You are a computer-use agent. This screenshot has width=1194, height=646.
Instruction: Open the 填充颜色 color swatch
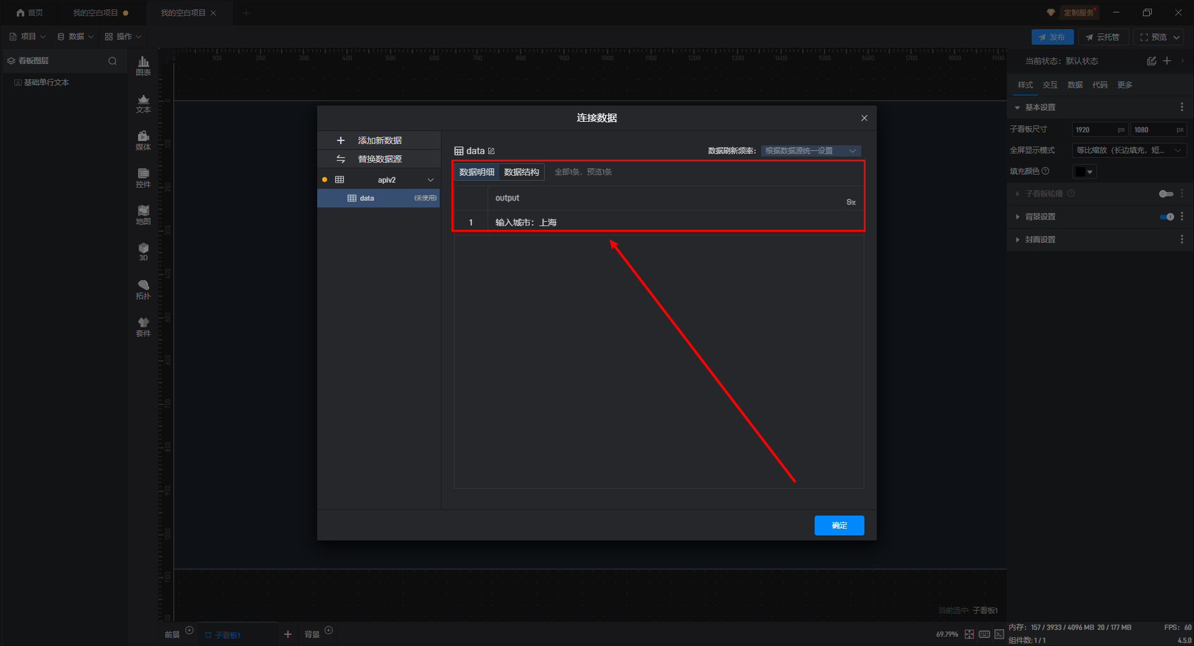click(x=1084, y=172)
